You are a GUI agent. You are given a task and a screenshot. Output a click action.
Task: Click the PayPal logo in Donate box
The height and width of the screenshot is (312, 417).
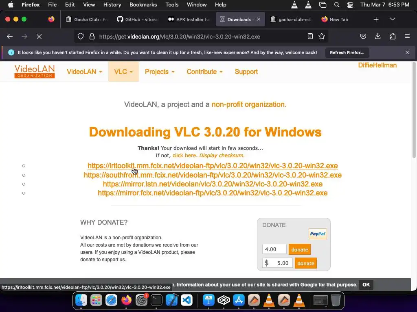(318, 234)
